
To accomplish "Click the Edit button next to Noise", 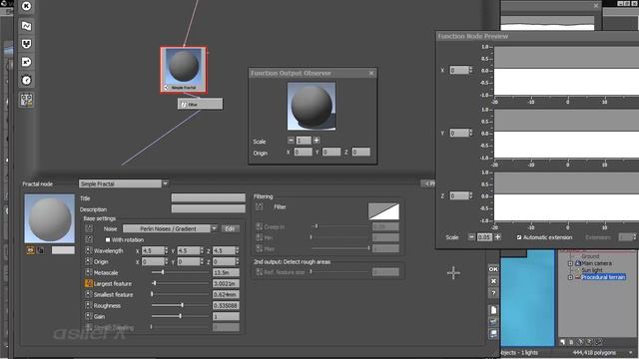I will click(x=230, y=228).
